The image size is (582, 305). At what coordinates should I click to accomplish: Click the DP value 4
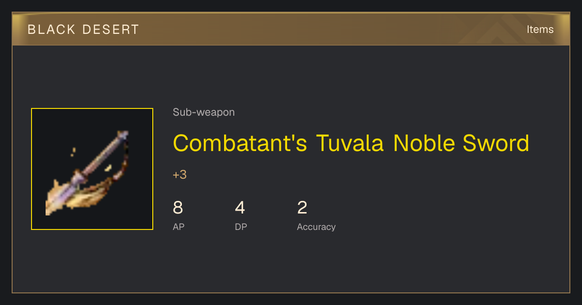(240, 208)
